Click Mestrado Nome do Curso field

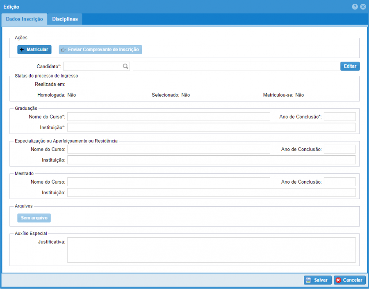[x=169, y=182]
